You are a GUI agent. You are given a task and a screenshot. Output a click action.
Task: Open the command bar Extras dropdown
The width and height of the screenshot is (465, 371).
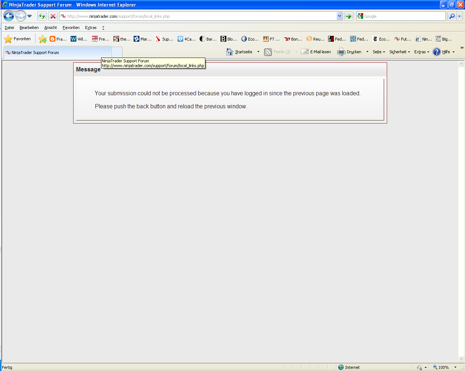pos(422,52)
